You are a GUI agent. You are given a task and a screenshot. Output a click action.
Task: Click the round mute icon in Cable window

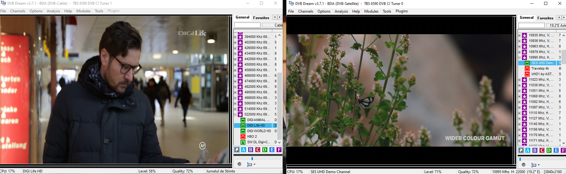(x=239, y=164)
